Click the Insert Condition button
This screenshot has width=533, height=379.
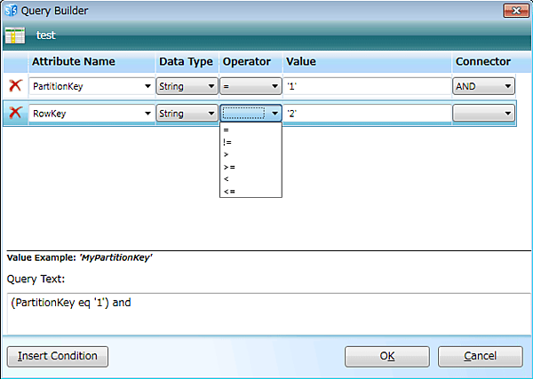point(58,356)
